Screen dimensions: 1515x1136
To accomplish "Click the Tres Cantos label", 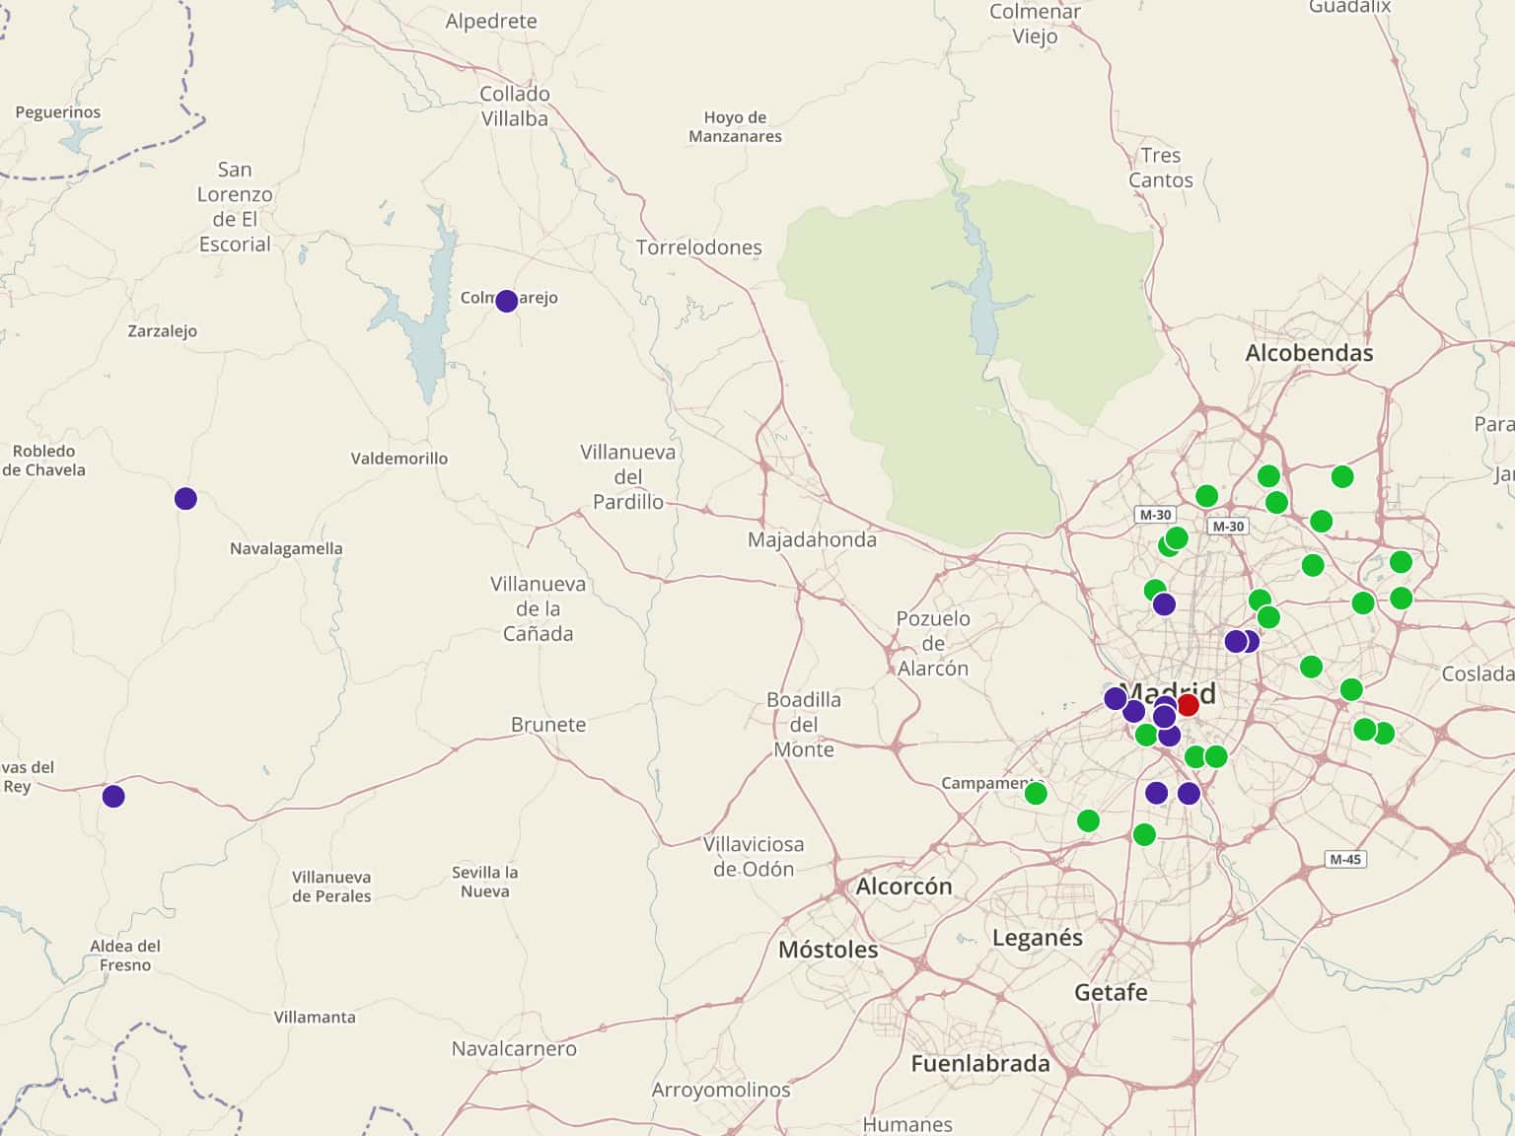I will coord(1161,168).
